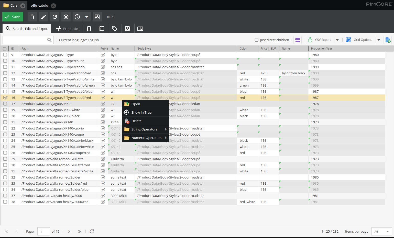Viewport: 394px width, 238px height.
Task: Select Search, Edit and Export tab
Action: click(27, 29)
